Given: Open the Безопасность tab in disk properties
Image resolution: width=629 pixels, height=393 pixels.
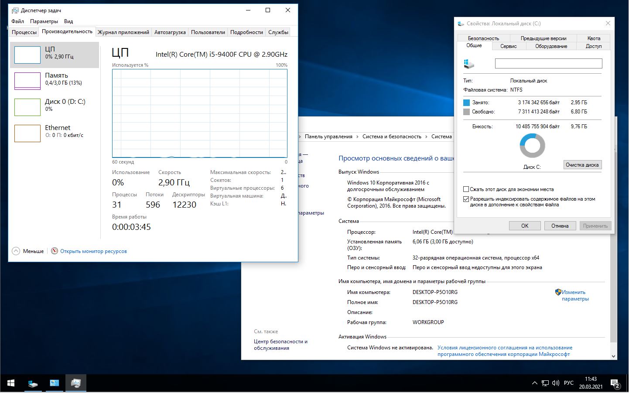Looking at the screenshot, I should 483,38.
